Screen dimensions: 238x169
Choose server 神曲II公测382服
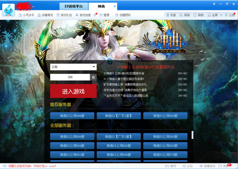point(165,146)
